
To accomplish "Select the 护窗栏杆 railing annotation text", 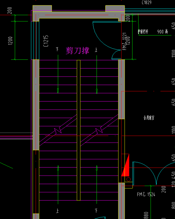I will point(143,32).
